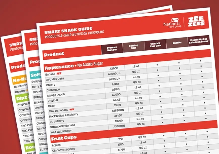Select the Rock'n Blue Raspberry product name
The image size is (219, 154).
coord(63,115)
